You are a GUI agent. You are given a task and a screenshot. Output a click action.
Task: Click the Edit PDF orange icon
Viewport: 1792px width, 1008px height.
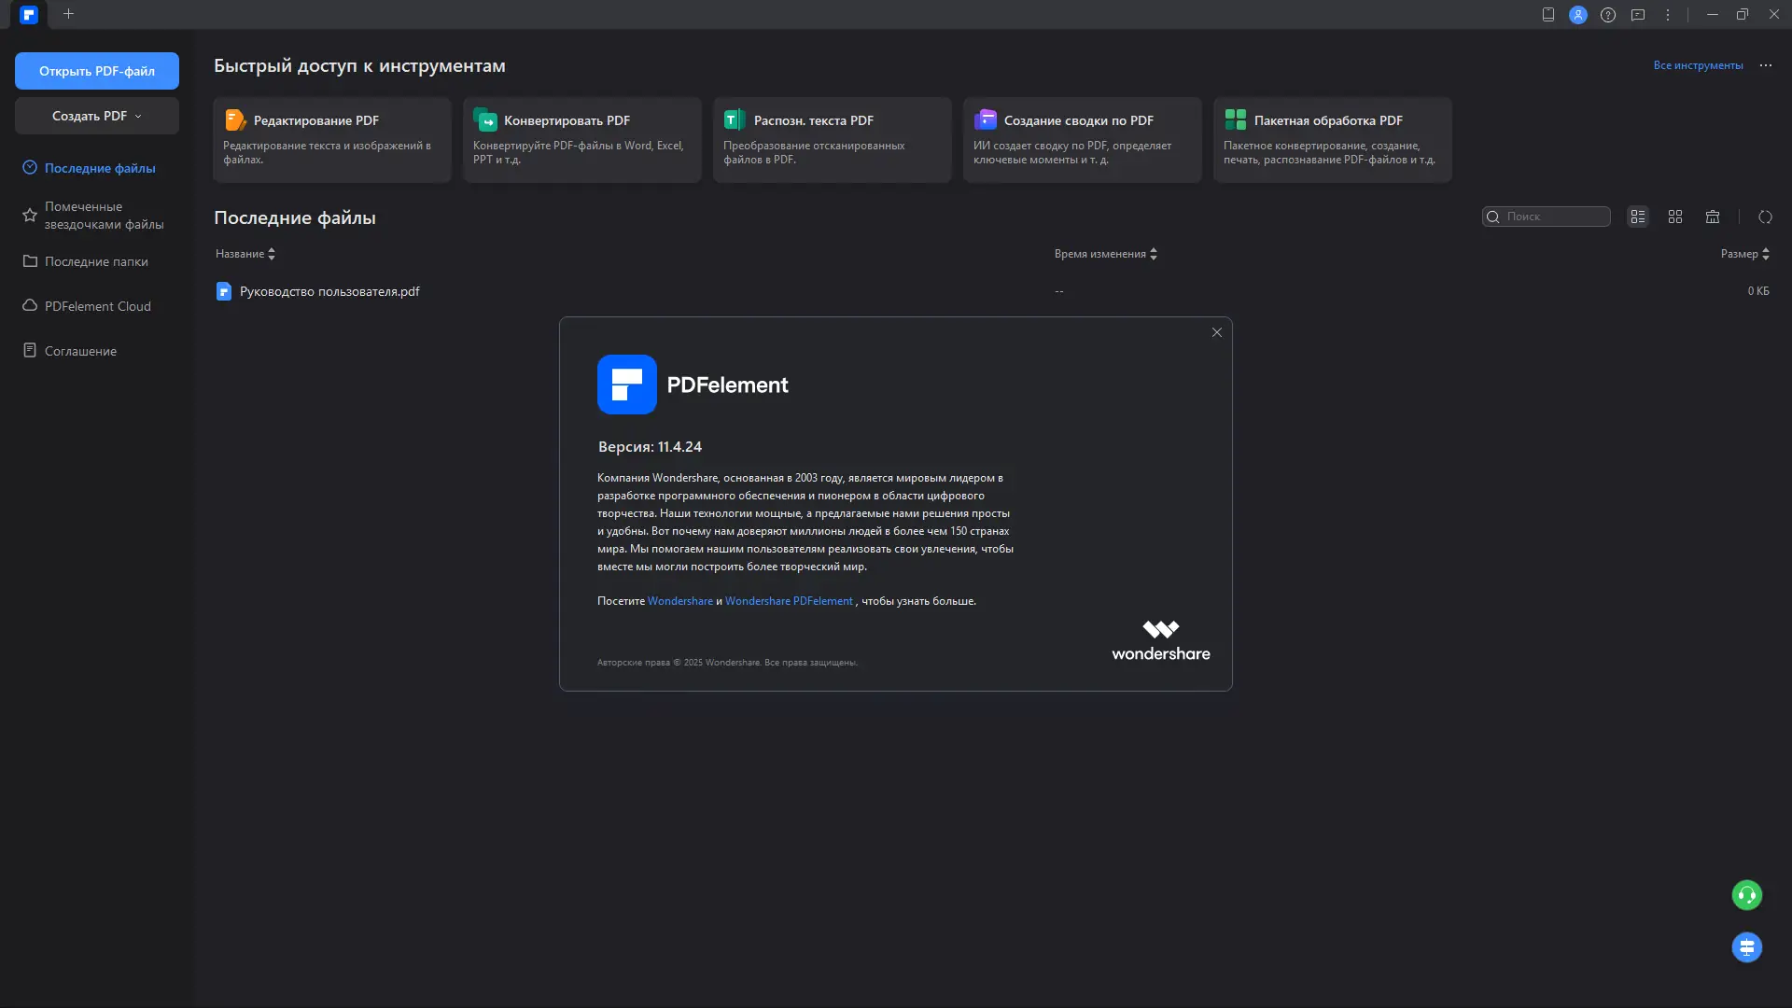coord(235,120)
